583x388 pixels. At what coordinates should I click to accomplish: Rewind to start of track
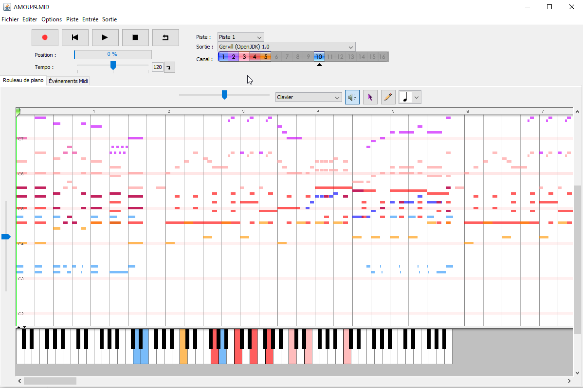[x=75, y=37]
